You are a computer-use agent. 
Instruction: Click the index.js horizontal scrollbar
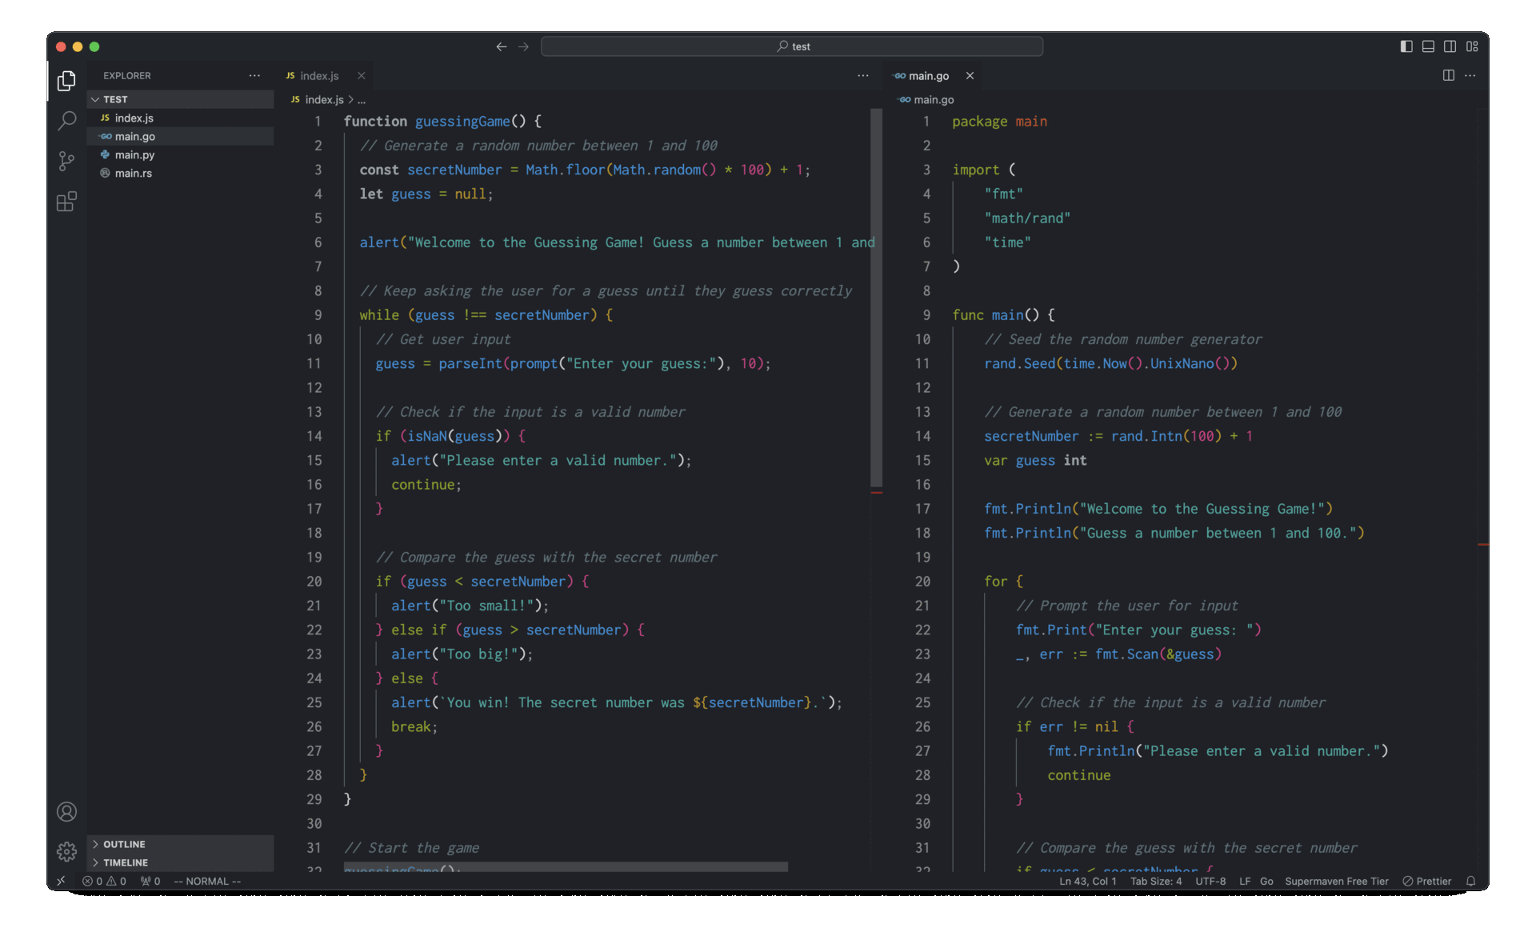point(566,867)
